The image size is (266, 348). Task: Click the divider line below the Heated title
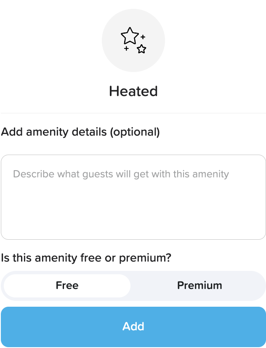[x=133, y=113]
